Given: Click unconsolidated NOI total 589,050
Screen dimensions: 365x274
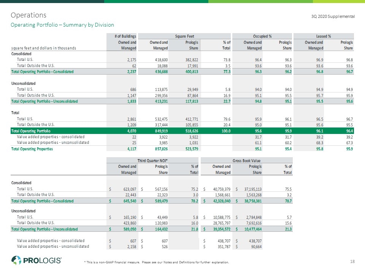Looking at the screenshot, I should (x=130, y=229).
